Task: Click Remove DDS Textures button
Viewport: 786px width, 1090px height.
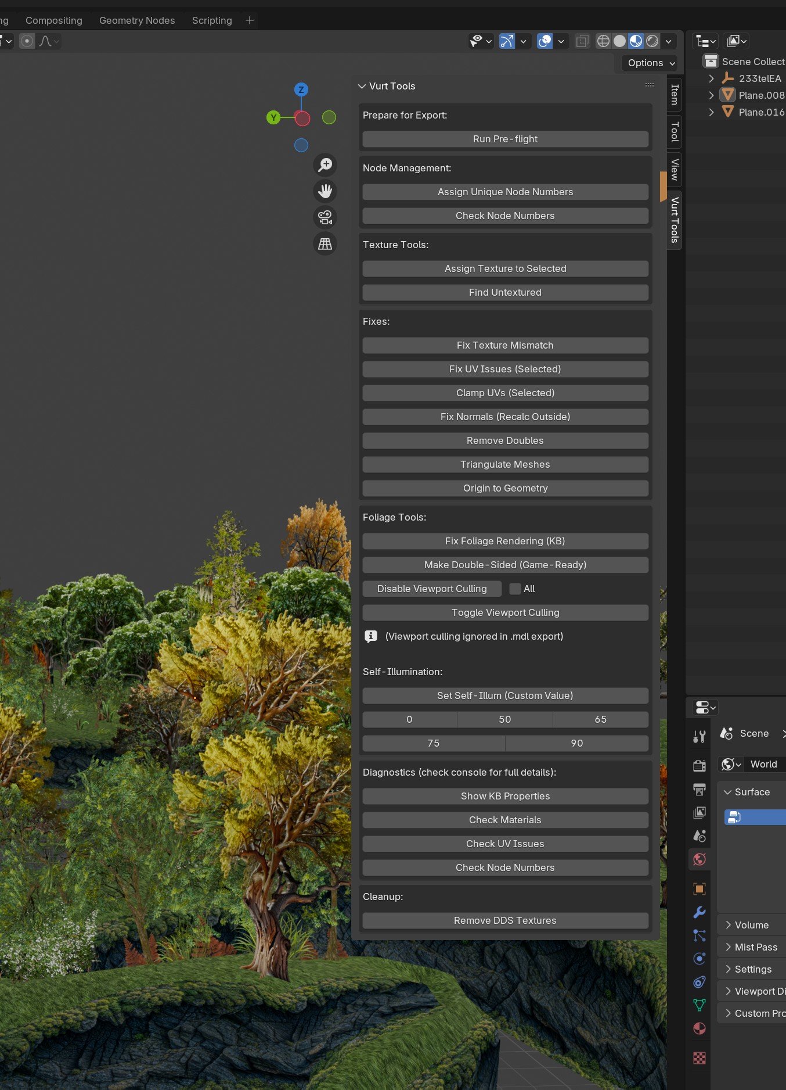Action: pyautogui.click(x=505, y=920)
